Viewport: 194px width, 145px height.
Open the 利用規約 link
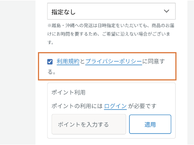[x=68, y=61]
